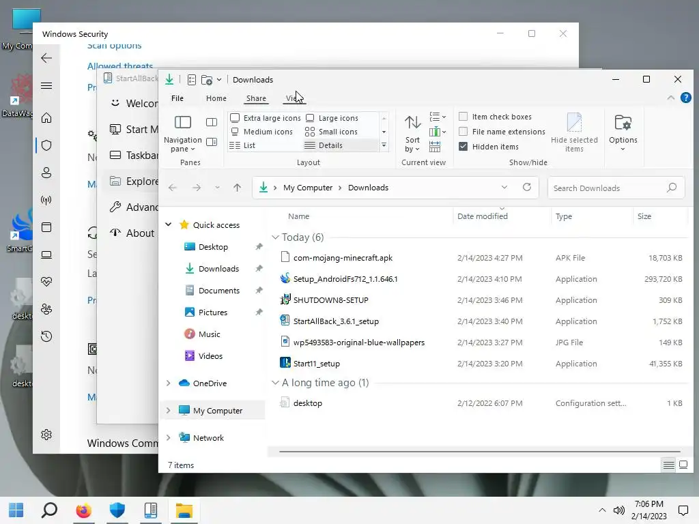The image size is (699, 524).
Task: Collapse the Quick access tree
Action: coord(169,224)
